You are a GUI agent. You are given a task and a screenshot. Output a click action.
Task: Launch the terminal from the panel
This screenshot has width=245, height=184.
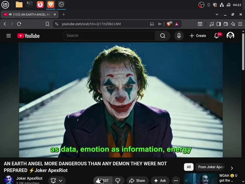(x=30, y=5)
